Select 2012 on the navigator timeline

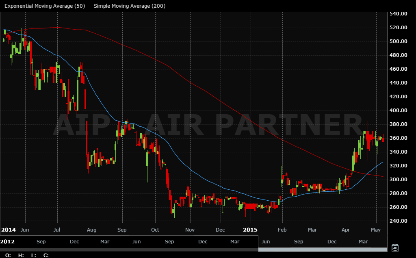coord(8,241)
